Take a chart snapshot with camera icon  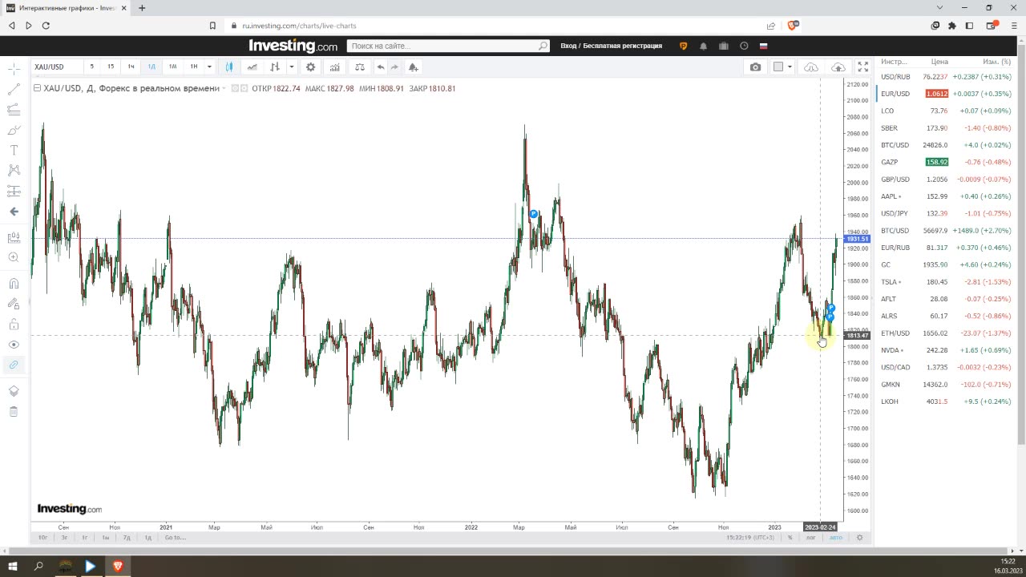point(755,67)
